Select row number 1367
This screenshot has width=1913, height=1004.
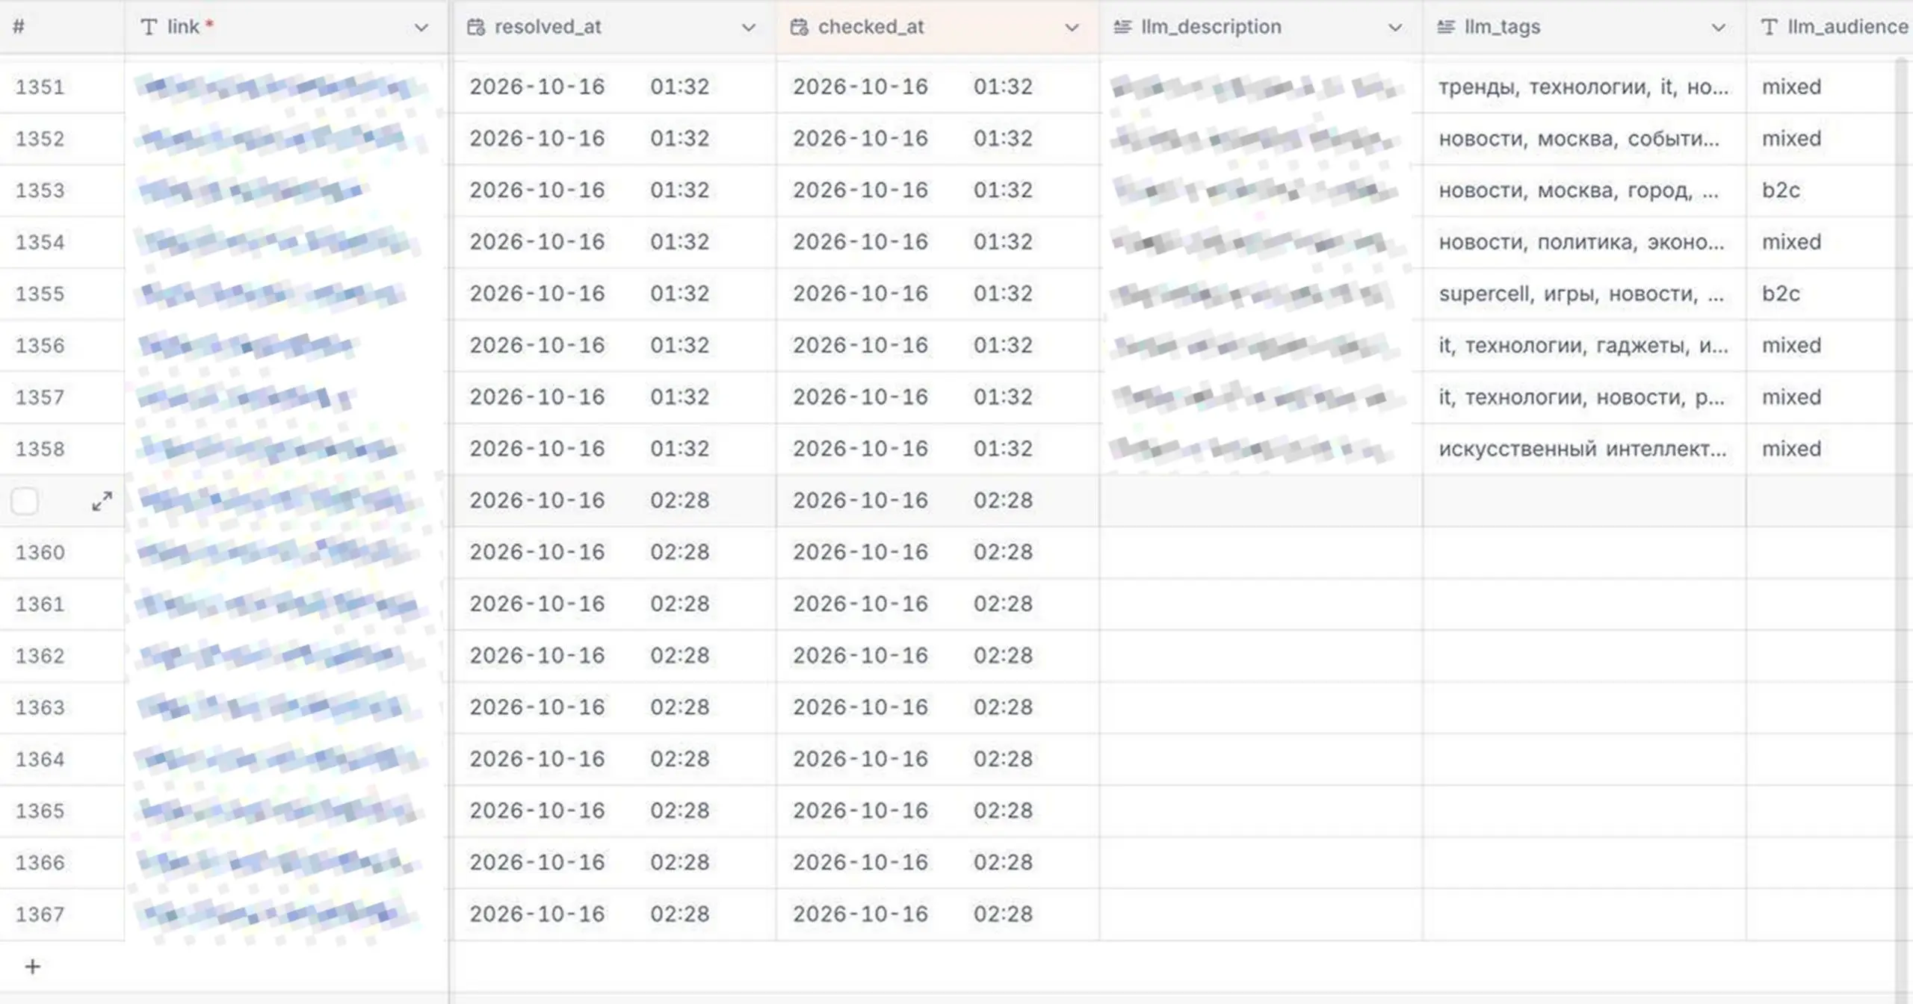tap(40, 914)
